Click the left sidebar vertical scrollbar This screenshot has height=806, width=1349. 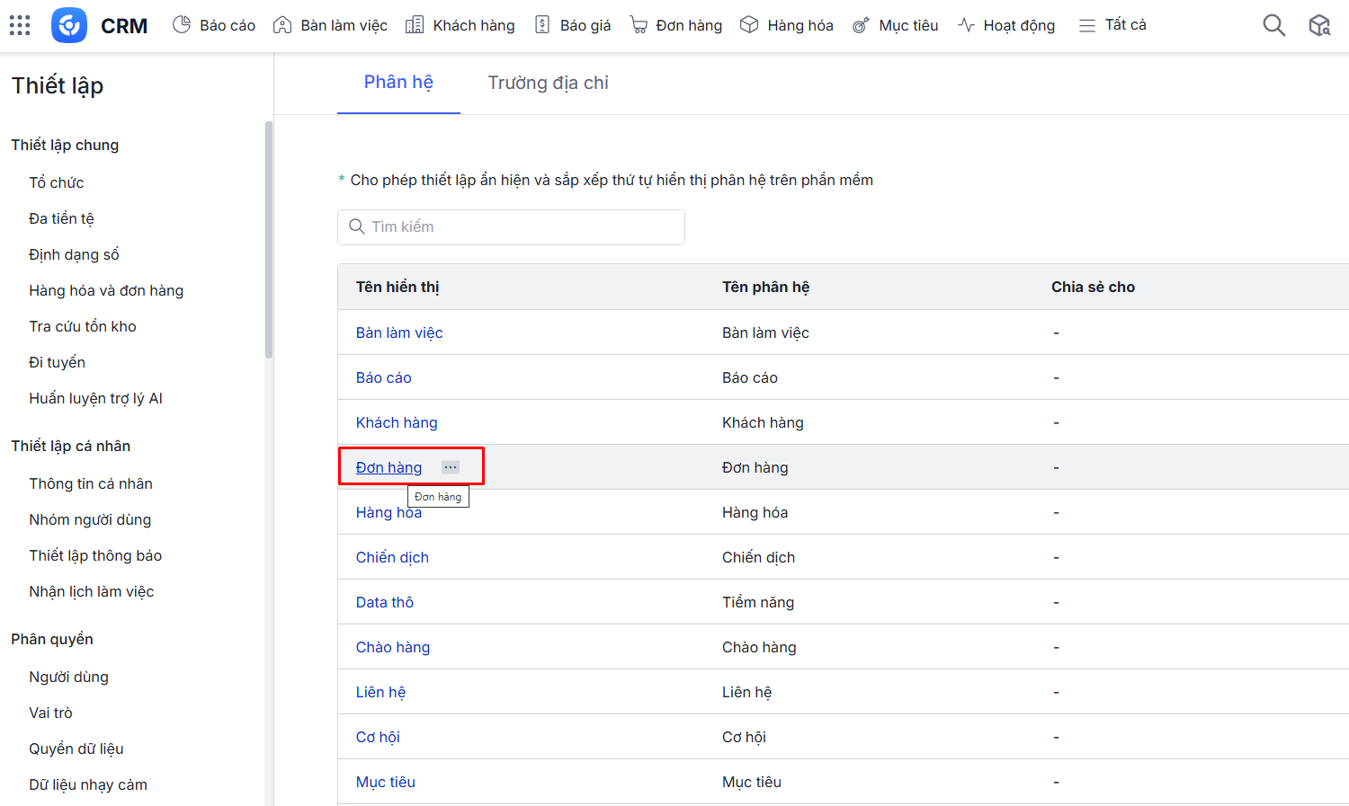268,241
